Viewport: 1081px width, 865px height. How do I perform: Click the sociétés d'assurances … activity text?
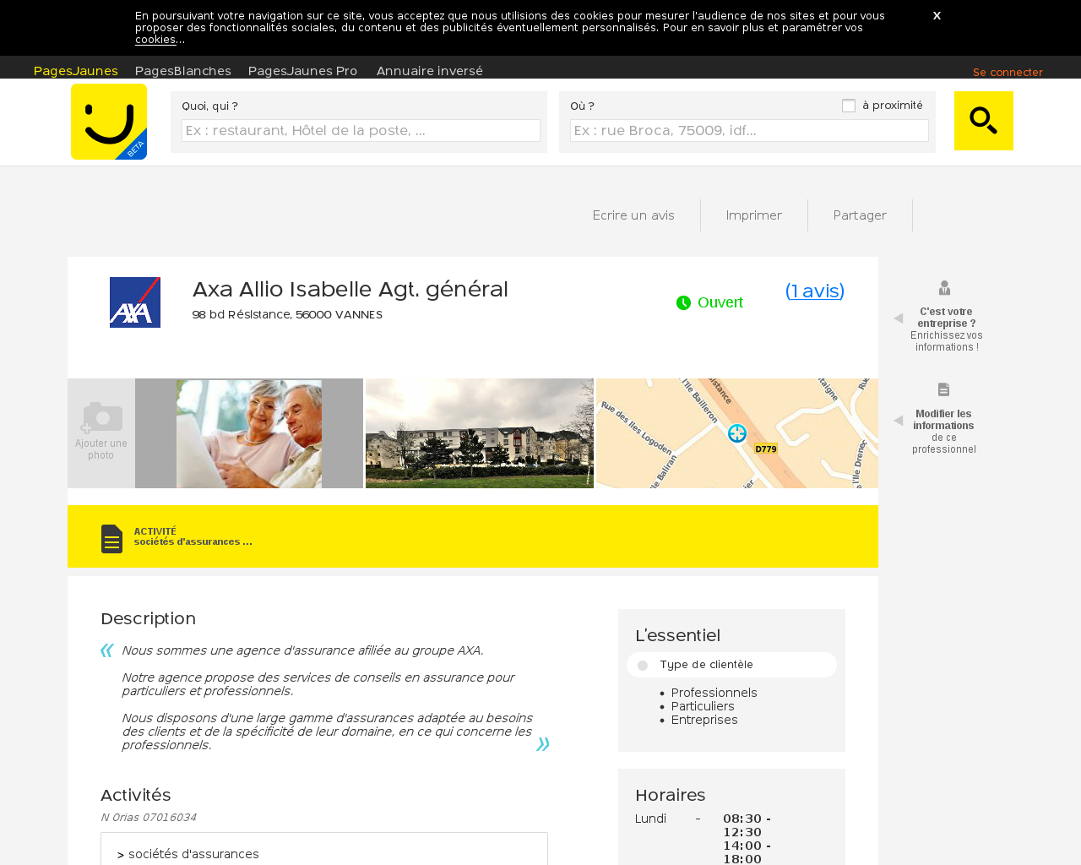(193, 542)
